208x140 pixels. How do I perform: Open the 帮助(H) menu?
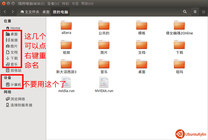click(x=87, y=4)
